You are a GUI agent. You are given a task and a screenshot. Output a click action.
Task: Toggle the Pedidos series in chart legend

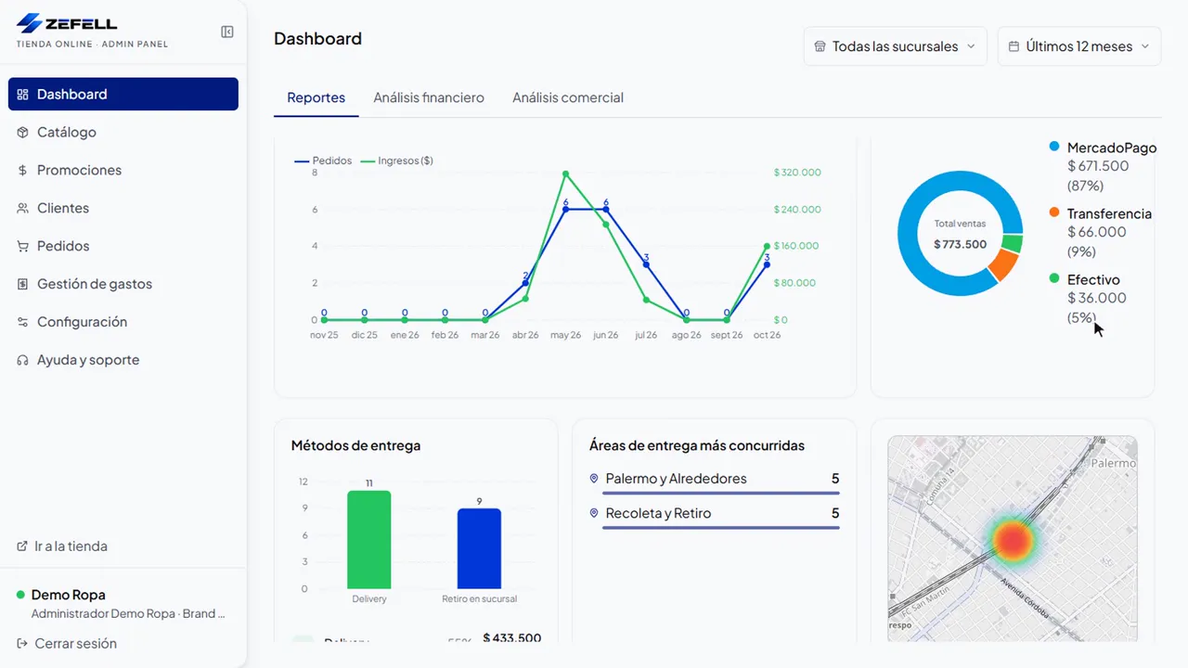pyautogui.click(x=323, y=161)
